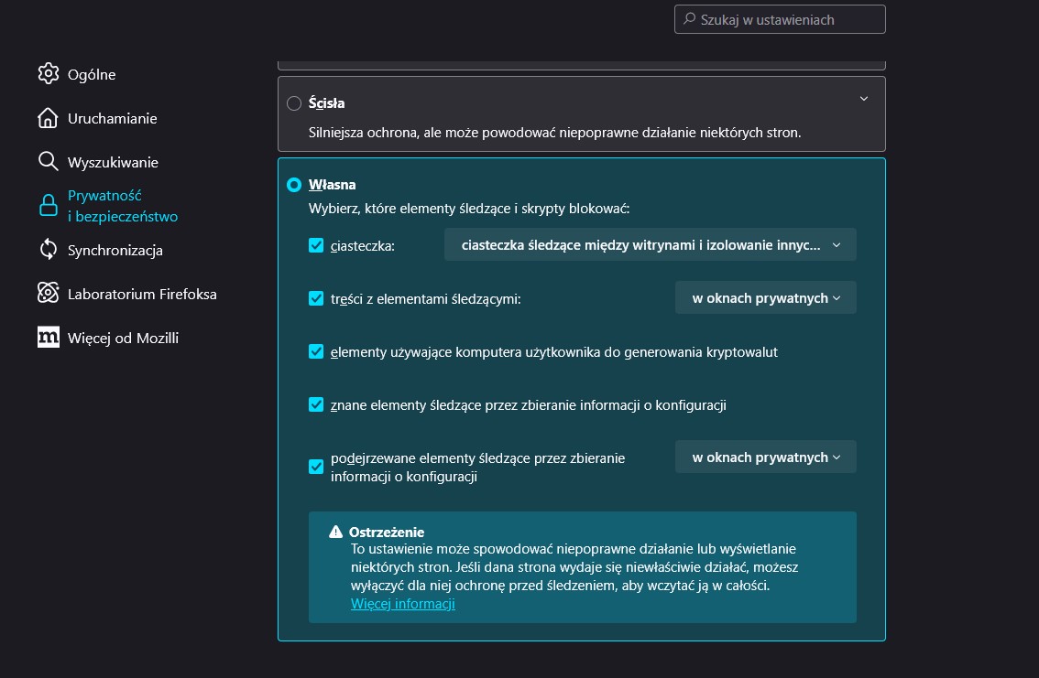Disable the kryptowalut generation blocking checkbox
The width and height of the screenshot is (1039, 678).
(316, 351)
